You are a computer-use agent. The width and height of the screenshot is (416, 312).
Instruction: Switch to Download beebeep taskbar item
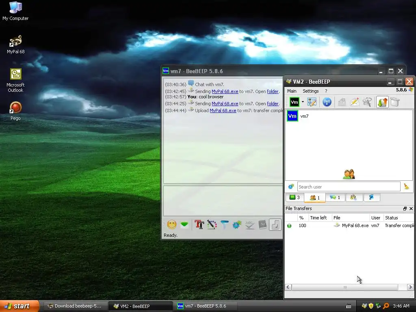(x=75, y=306)
